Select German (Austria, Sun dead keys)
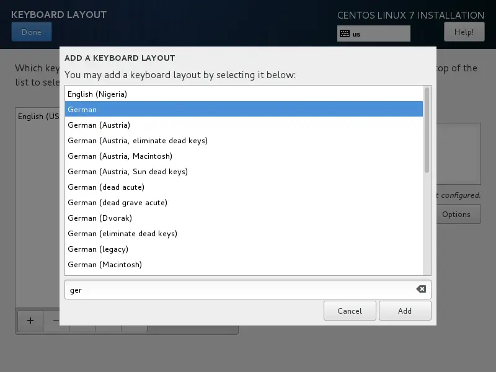 [244, 172]
